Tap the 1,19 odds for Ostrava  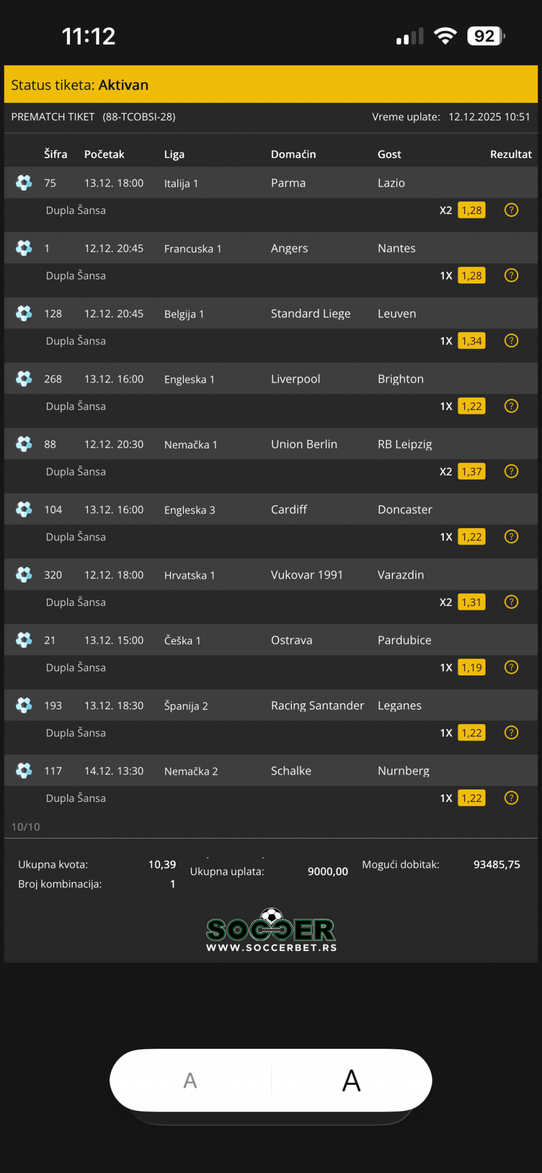click(471, 668)
